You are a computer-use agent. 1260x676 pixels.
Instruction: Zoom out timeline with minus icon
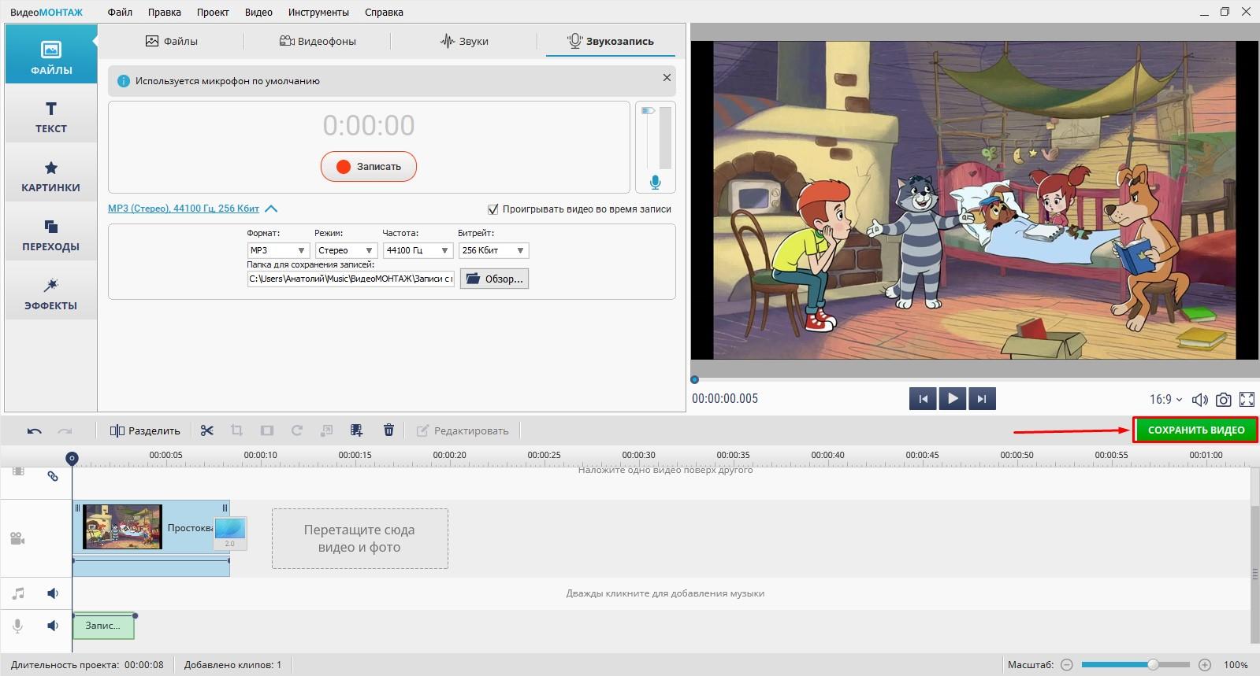[1066, 665]
